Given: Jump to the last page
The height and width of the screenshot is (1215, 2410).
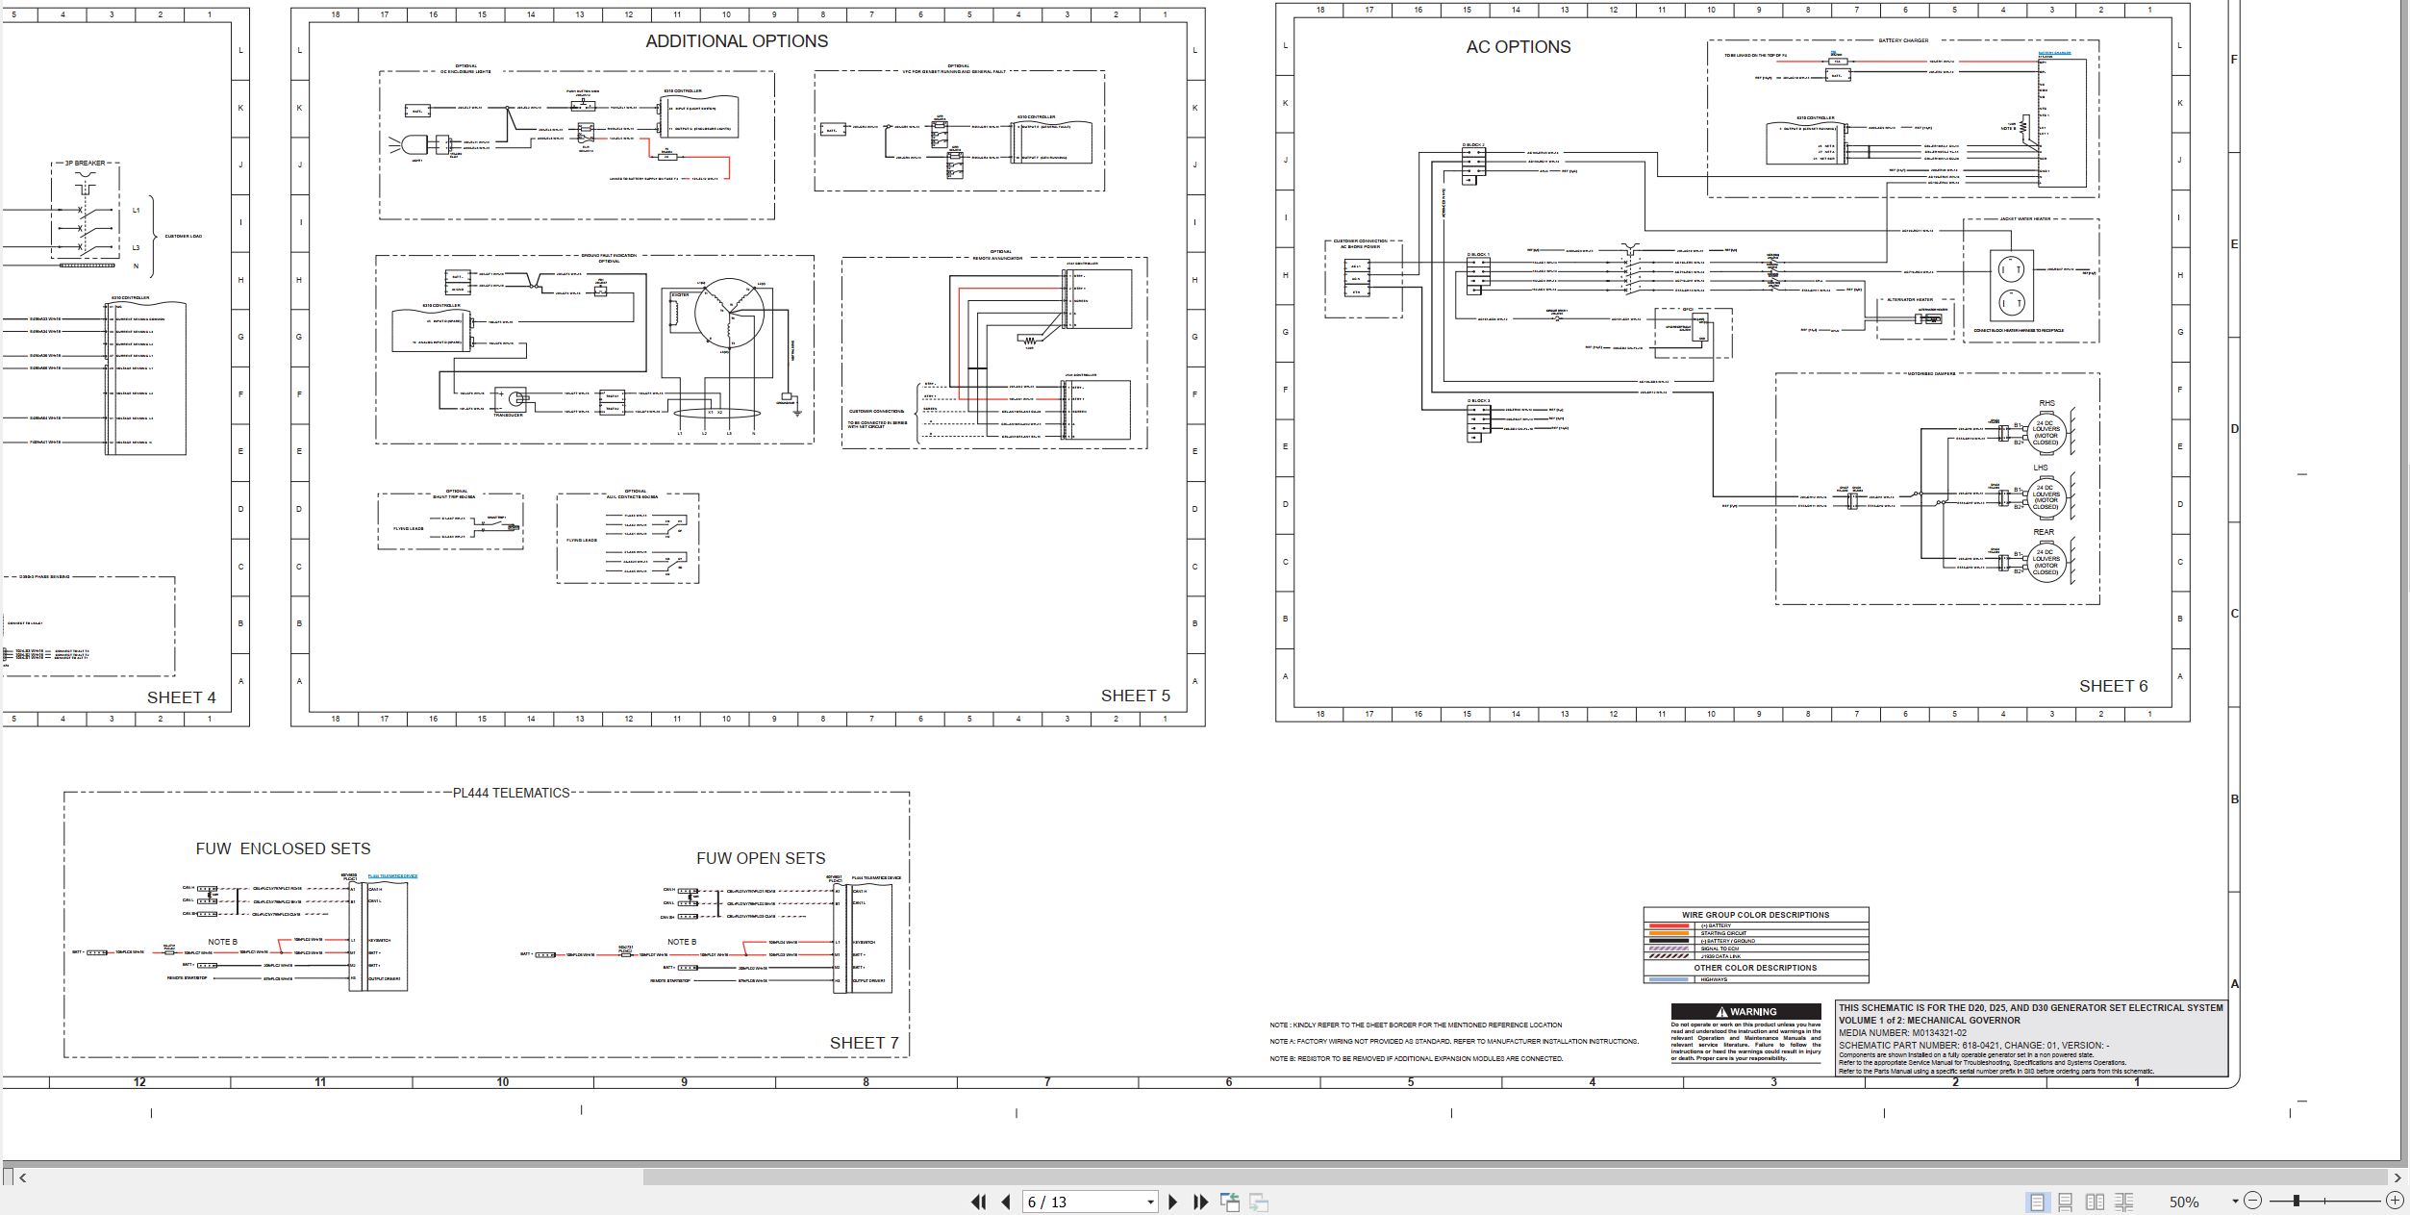Looking at the screenshot, I should click(1200, 1202).
